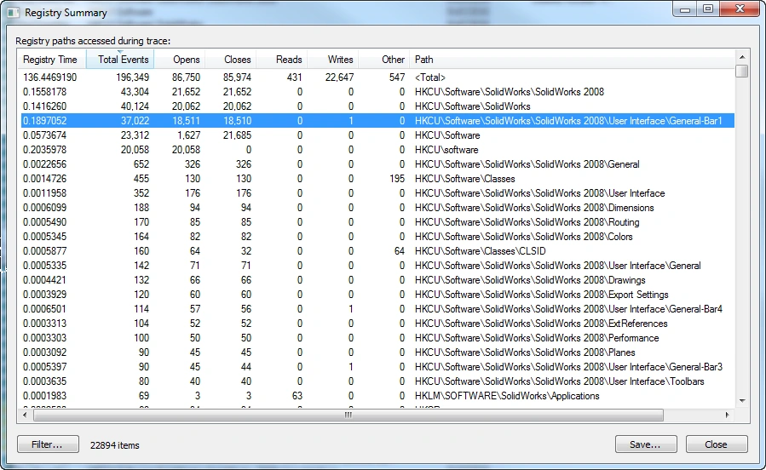The image size is (766, 470).
Task: Sort by the Registry Time column header
Action: point(51,60)
